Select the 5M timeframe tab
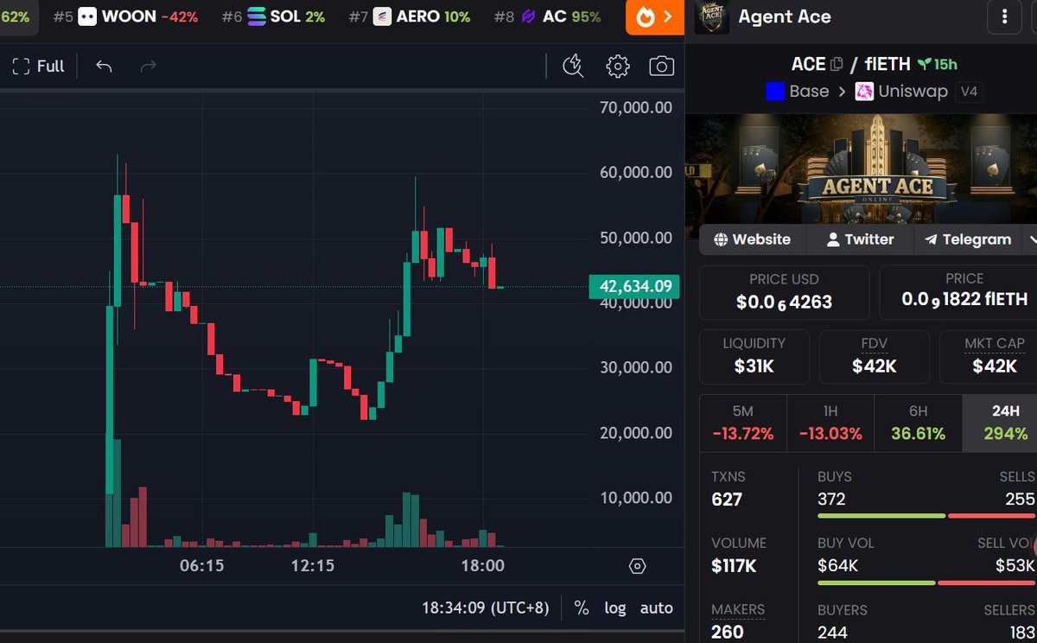The image size is (1037, 643). click(x=742, y=423)
